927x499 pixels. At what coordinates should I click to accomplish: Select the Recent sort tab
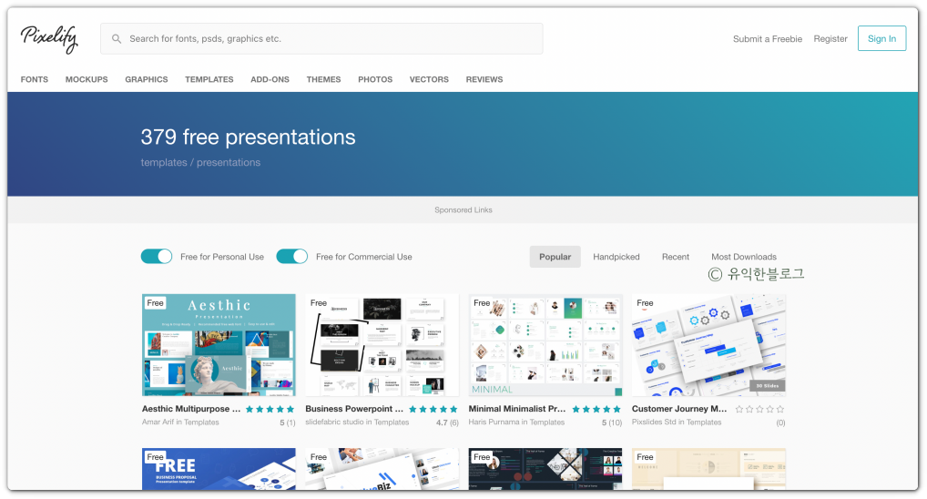(x=675, y=257)
